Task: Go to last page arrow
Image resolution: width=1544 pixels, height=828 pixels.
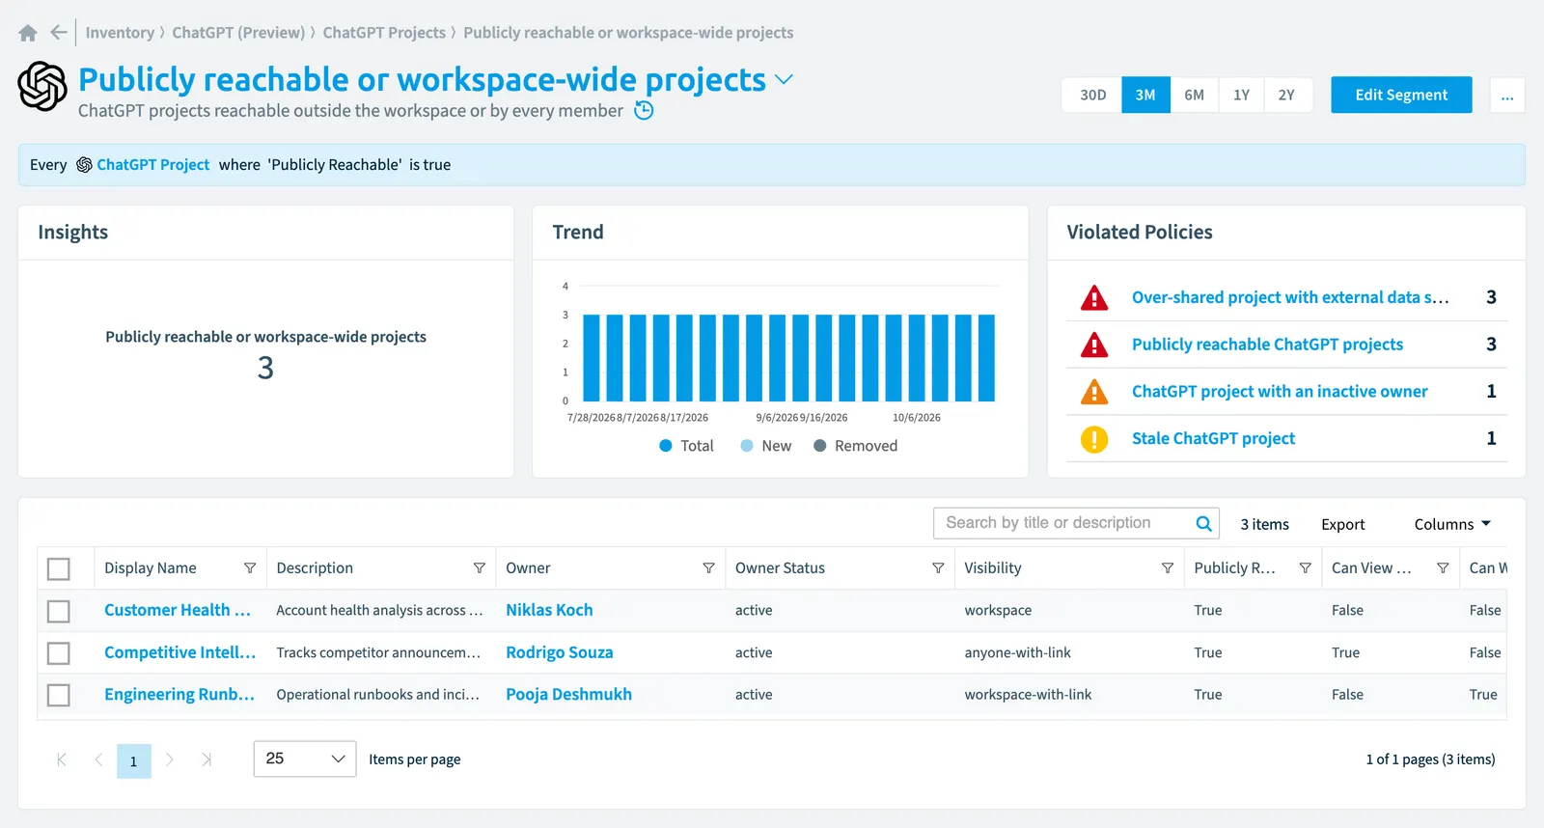Action: click(206, 759)
